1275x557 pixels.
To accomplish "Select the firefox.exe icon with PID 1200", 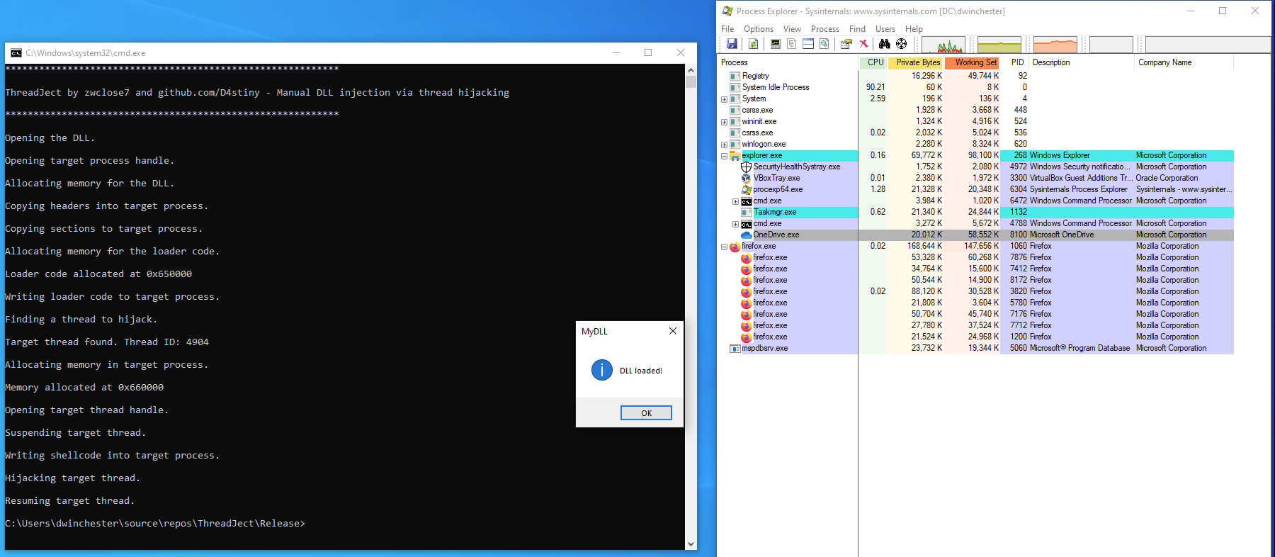I will pyautogui.click(x=746, y=337).
